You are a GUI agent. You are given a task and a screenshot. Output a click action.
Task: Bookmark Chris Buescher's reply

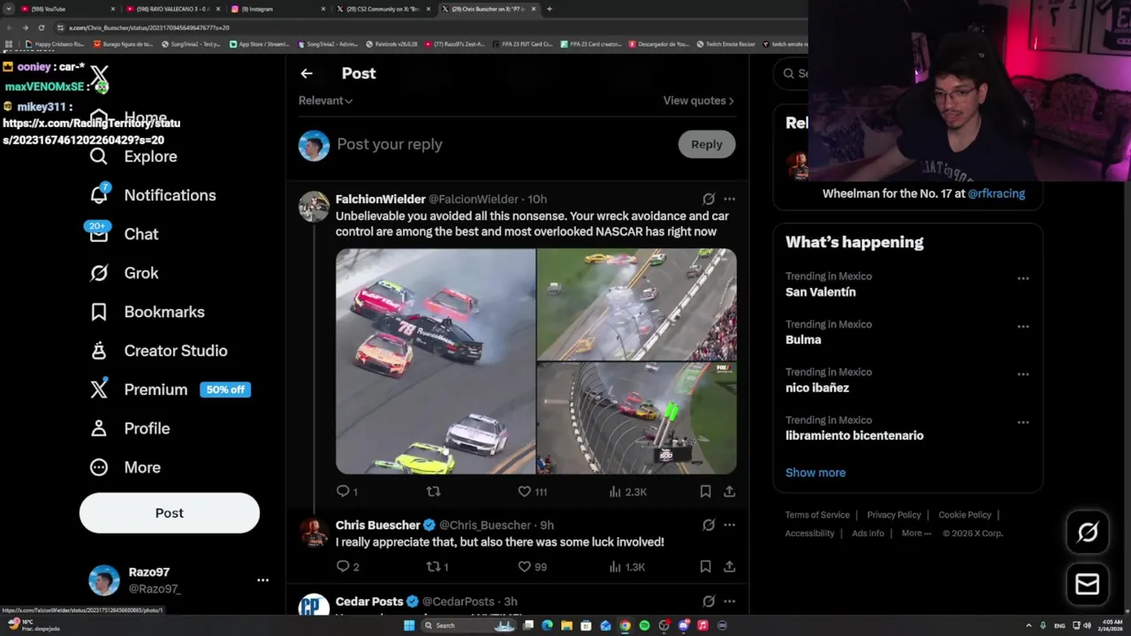[x=705, y=566]
